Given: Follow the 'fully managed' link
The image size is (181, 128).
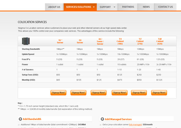Looking at the screenshot, I should [135, 125].
